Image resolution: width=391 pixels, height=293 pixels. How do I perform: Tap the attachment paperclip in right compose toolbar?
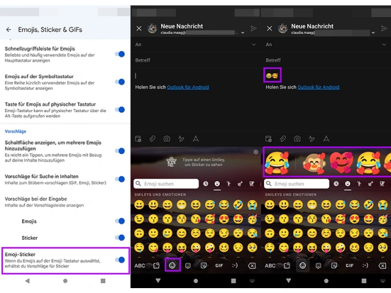coord(283,139)
